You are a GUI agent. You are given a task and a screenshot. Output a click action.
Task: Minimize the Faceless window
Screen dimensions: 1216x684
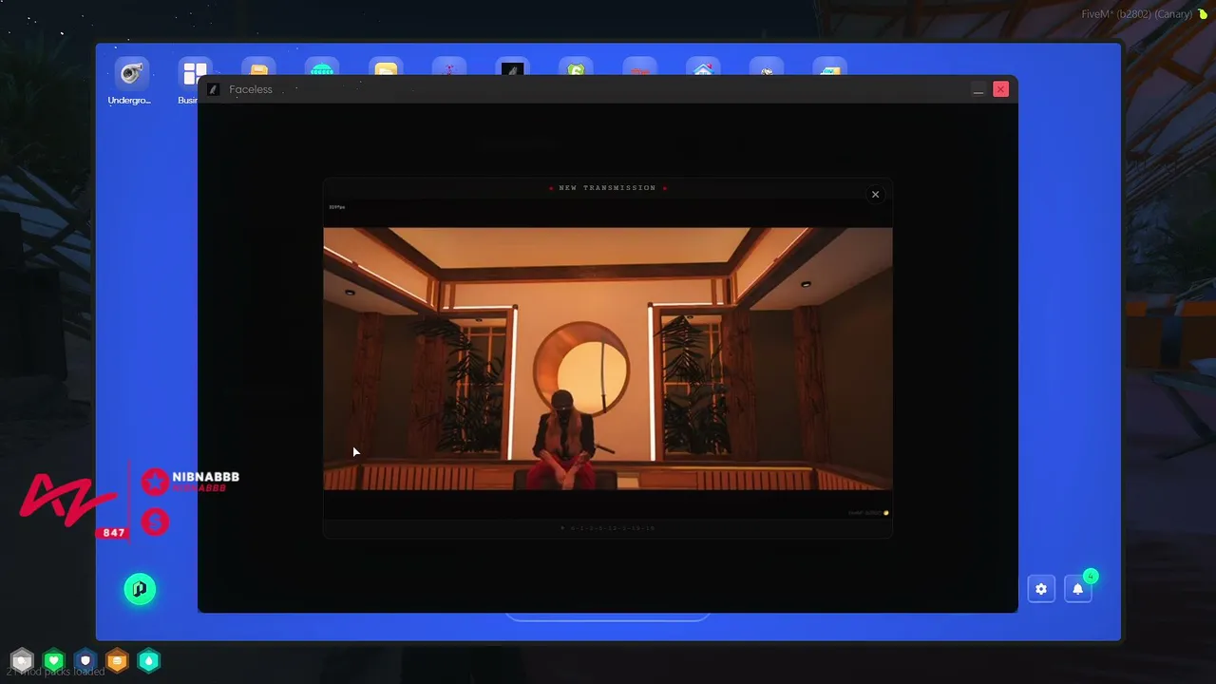click(978, 89)
